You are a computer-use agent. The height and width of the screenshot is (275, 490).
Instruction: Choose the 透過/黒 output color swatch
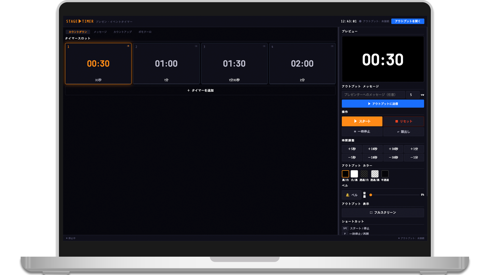pyautogui.click(x=375, y=174)
